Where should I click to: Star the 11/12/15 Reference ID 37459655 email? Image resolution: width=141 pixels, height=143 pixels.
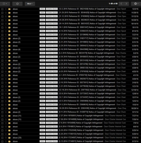[6, 16]
